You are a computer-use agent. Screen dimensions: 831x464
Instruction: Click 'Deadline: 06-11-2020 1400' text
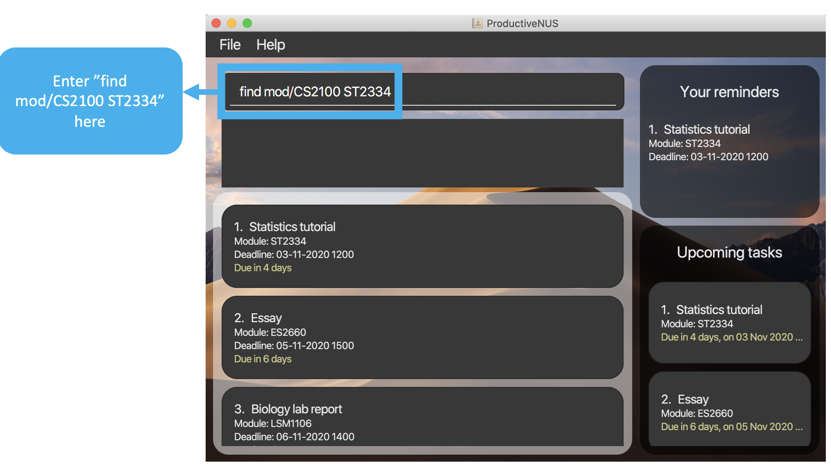294,436
